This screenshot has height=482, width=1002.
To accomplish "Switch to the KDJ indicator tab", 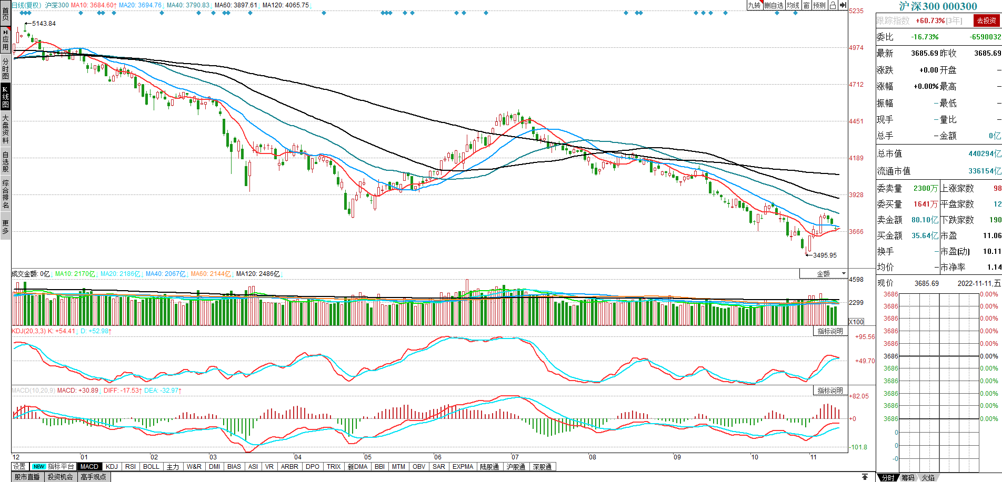I will tap(112, 466).
